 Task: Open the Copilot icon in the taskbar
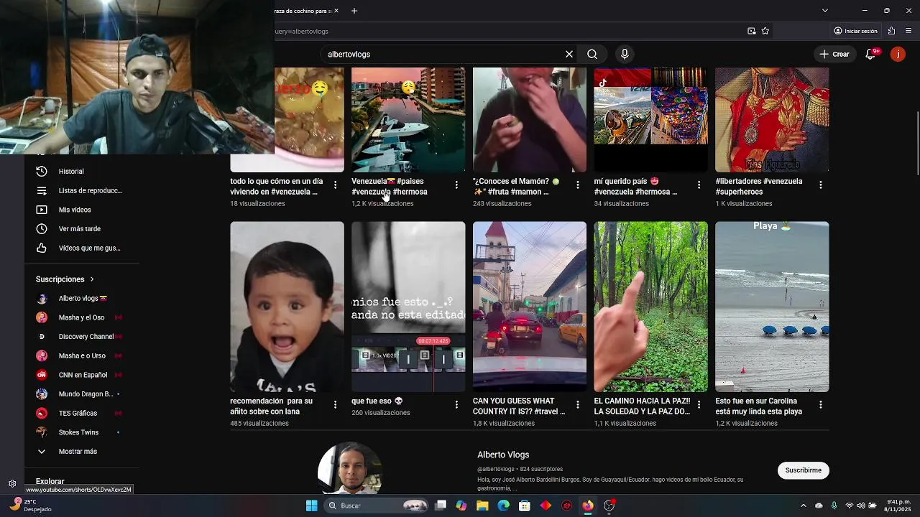pos(461,506)
